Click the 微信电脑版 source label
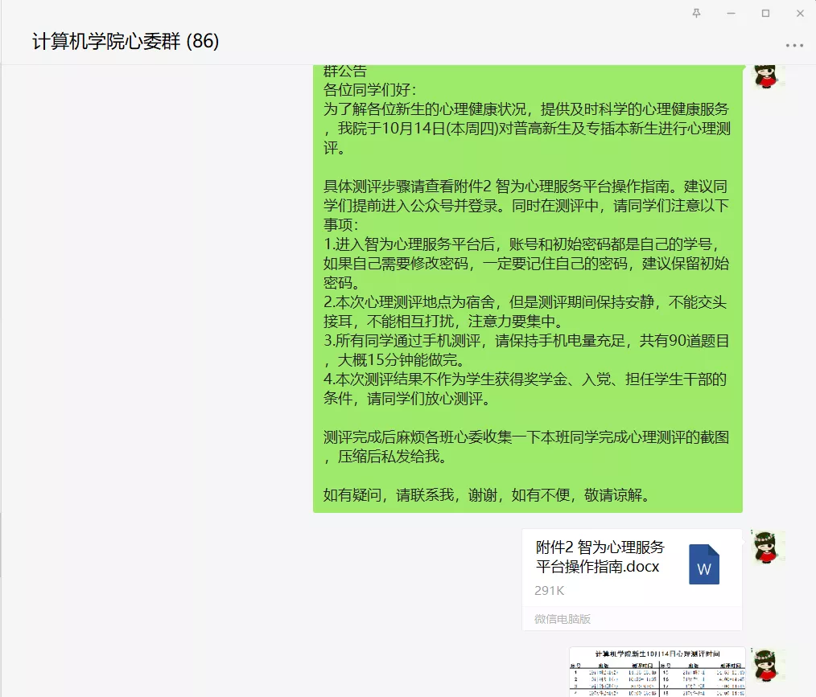 pyautogui.click(x=562, y=619)
